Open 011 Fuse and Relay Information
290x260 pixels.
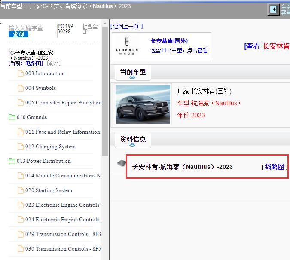63,132
